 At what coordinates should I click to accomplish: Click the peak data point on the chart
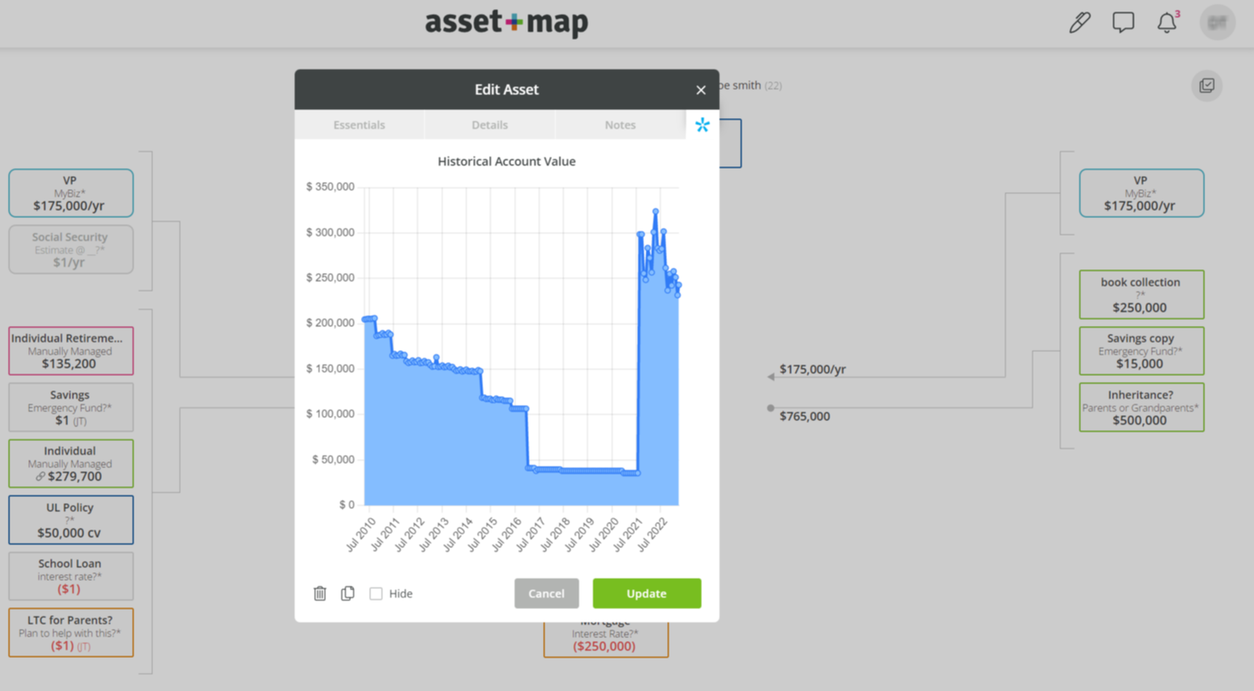pos(656,211)
